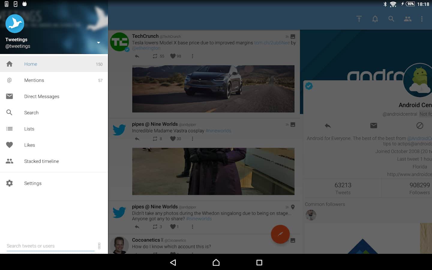Open the #nineworlds hashtag link
This screenshot has height=270, width=432.
point(218,131)
